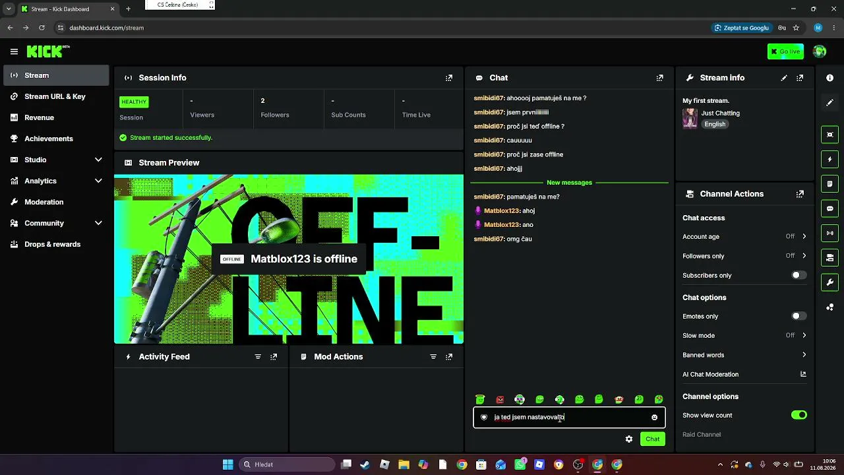844x475 pixels.
Task: Open Banned words settings
Action: pyautogui.click(x=744, y=355)
